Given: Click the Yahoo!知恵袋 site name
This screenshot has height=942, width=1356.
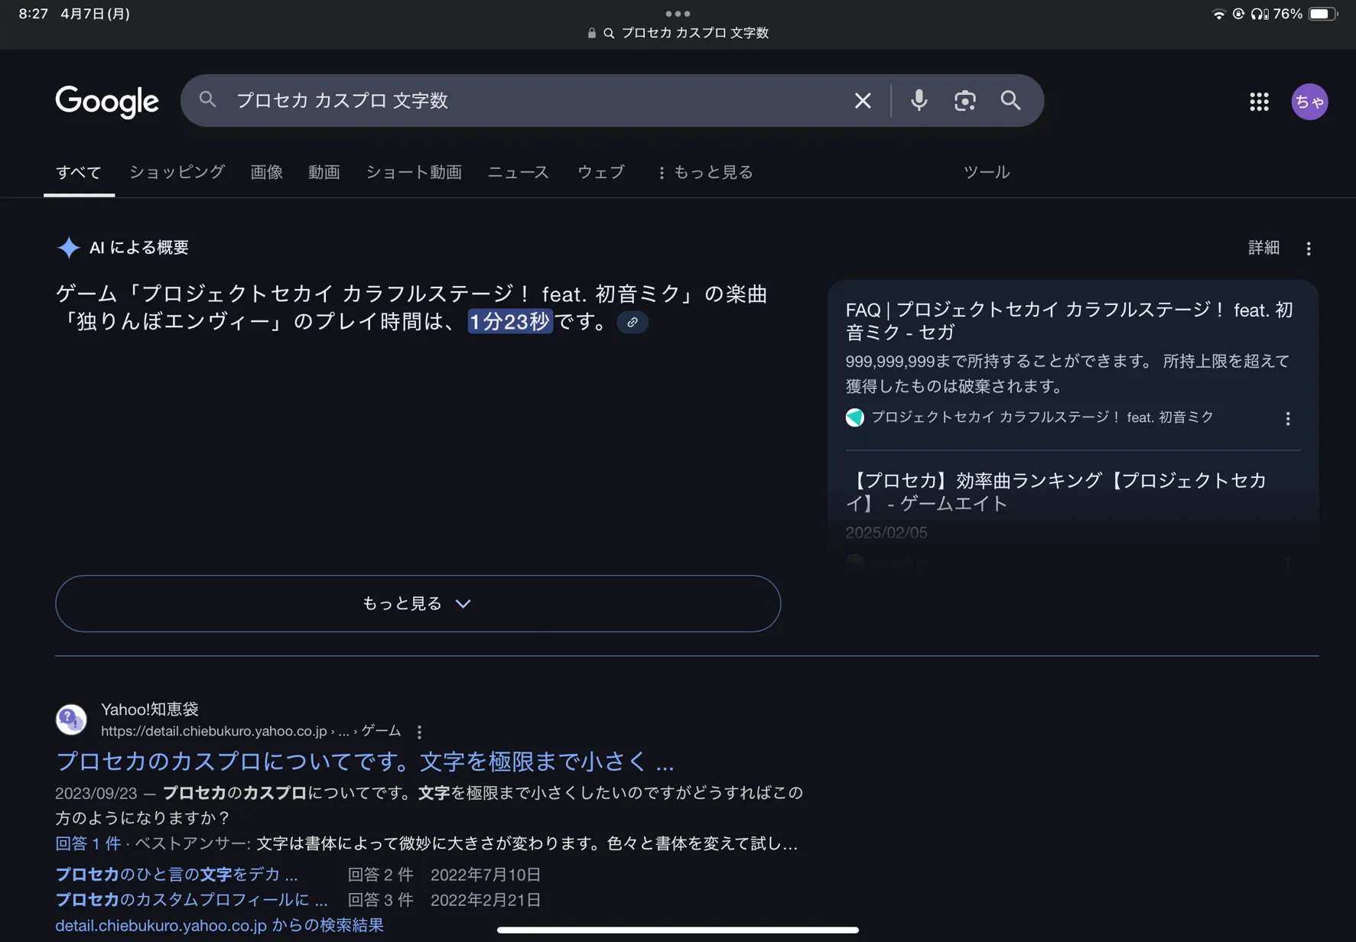Looking at the screenshot, I should [x=150, y=709].
